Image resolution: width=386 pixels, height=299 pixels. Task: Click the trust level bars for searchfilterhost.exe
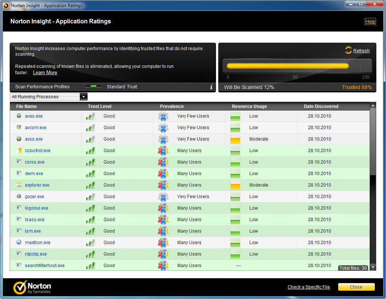[91, 266]
